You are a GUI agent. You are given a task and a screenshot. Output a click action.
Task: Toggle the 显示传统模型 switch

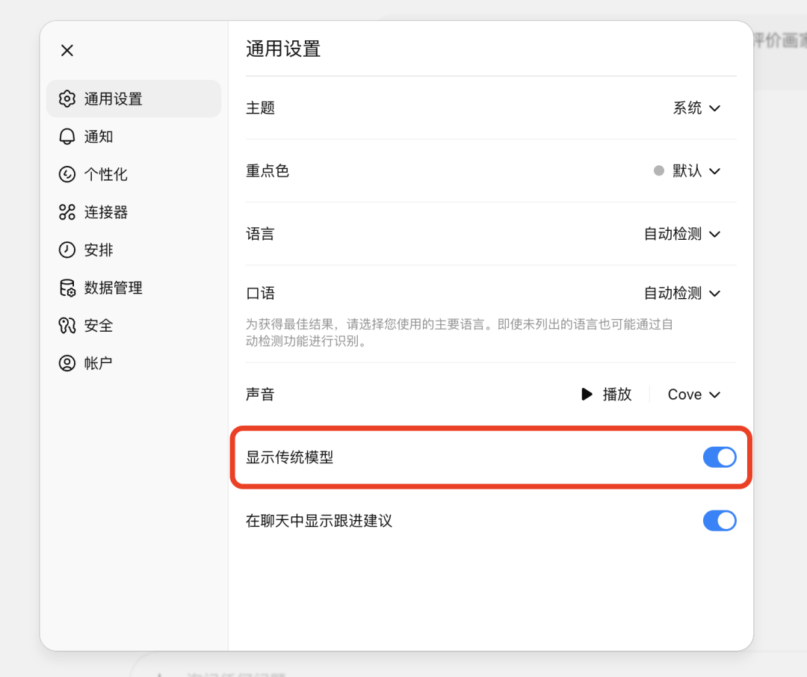point(720,457)
